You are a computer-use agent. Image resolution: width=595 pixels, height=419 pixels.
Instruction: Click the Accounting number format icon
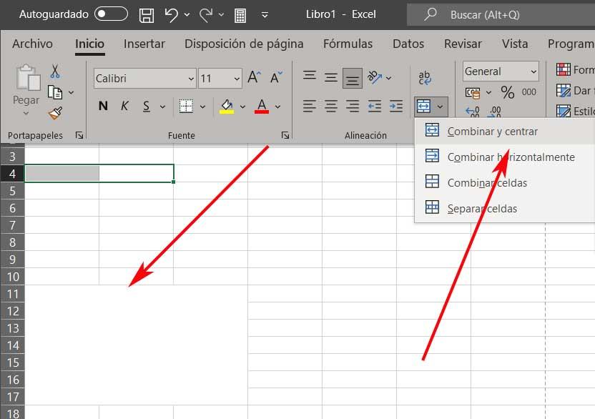pos(473,93)
